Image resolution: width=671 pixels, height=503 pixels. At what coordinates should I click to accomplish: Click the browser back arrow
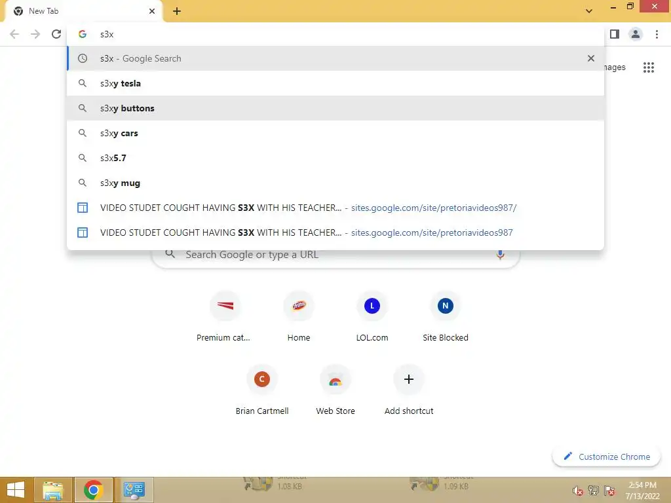14,34
